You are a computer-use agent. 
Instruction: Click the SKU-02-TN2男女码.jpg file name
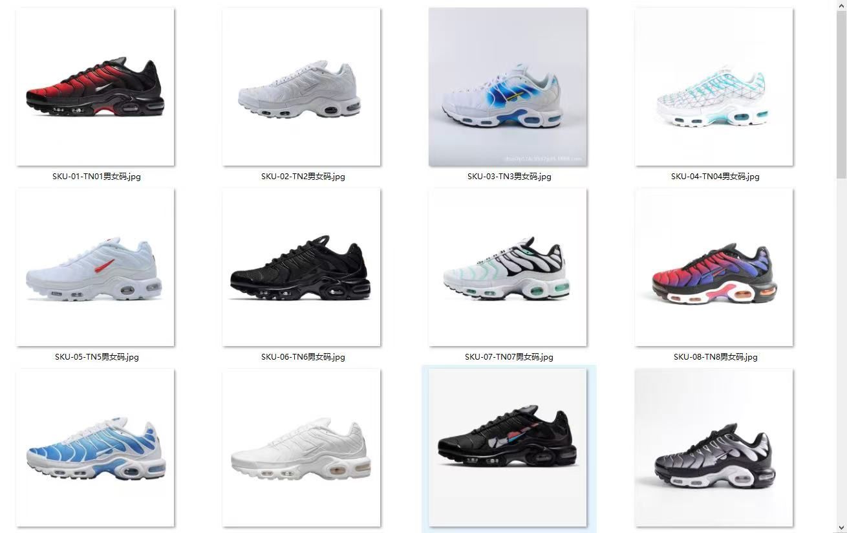tap(303, 176)
